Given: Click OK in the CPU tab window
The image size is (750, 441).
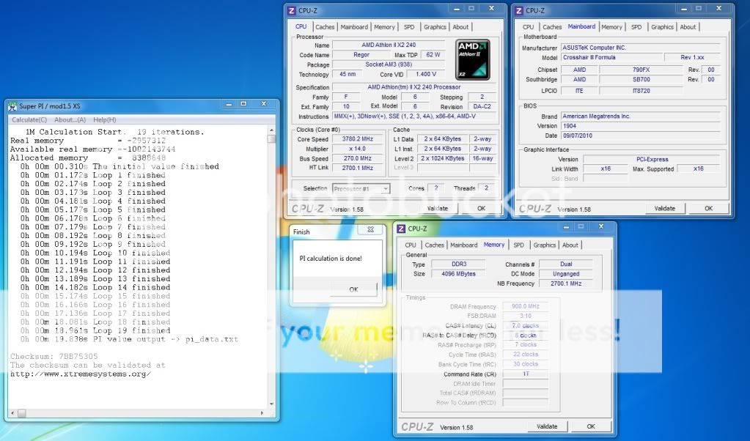Looking at the screenshot, I should click(481, 208).
